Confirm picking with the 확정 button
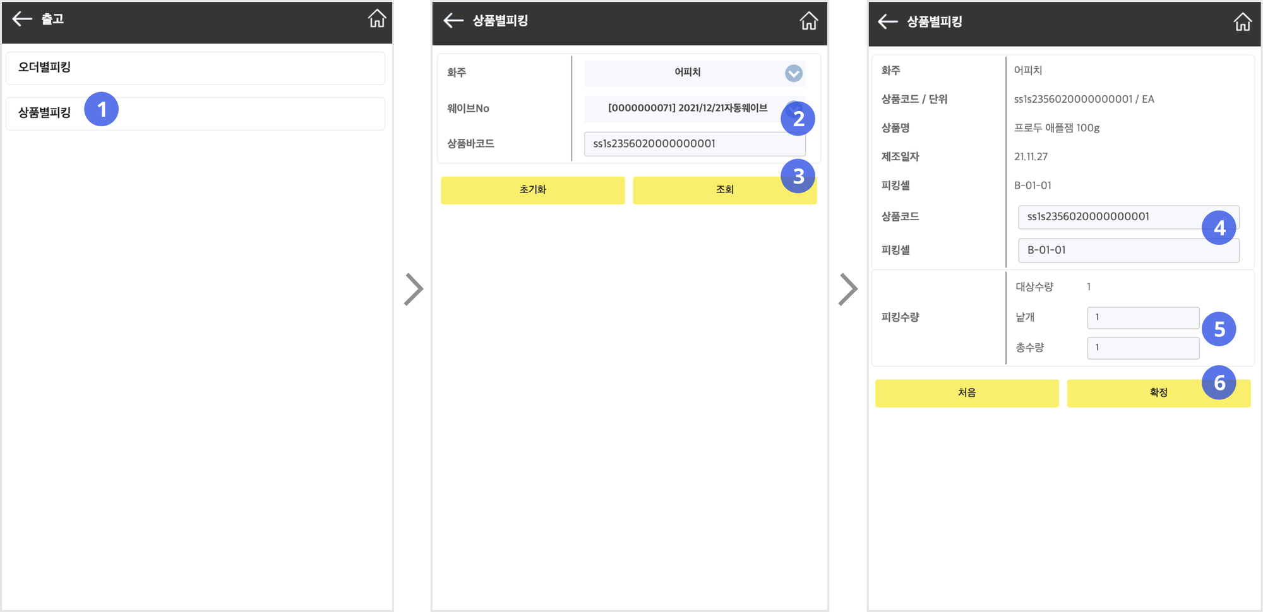1263x612 pixels. (x=1158, y=393)
